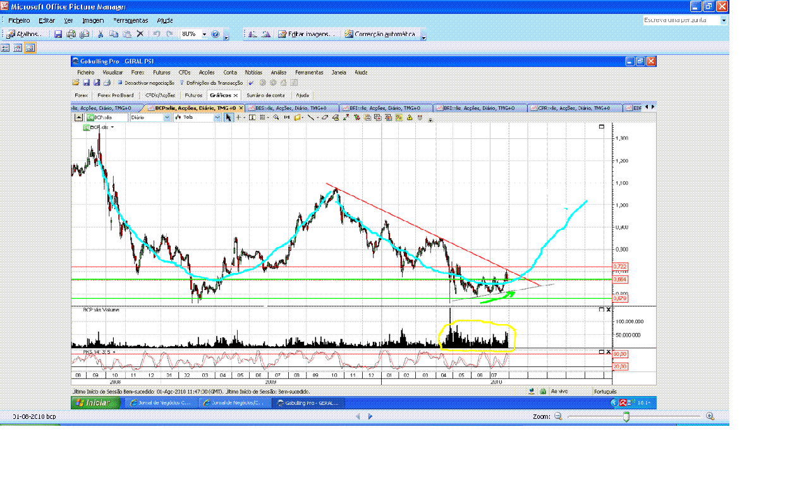809x489 pixels.
Task: Rotate the picture left with the toolbar icon
Action: 252,34
